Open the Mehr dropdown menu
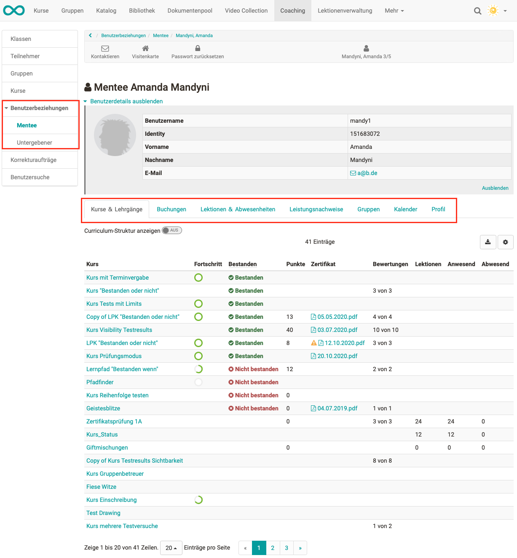This screenshot has width=517, height=558. pyautogui.click(x=394, y=11)
